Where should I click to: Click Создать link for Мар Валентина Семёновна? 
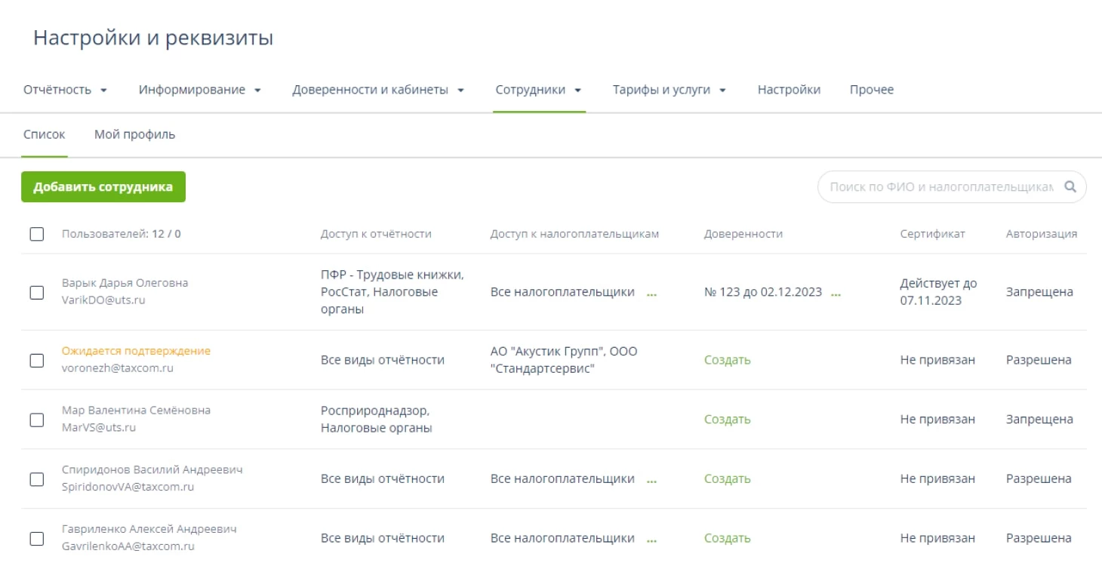(x=727, y=420)
